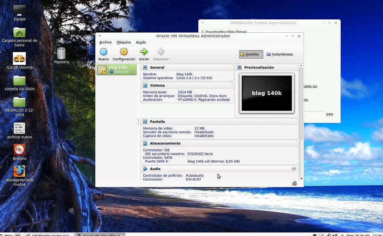Click scrollbar down arrow in details pane
Image resolution: width=383 pixels, height=236 pixels.
(x=301, y=179)
